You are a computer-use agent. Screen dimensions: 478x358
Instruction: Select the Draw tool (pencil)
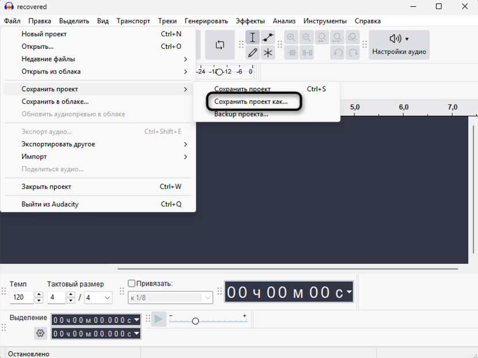pyautogui.click(x=253, y=52)
